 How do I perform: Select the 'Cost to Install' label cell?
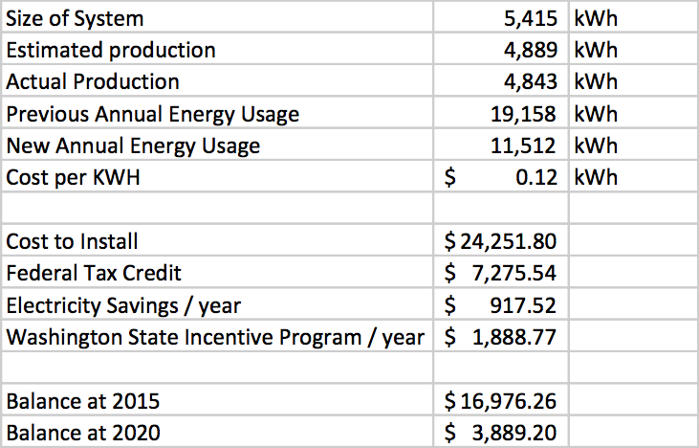(x=217, y=240)
